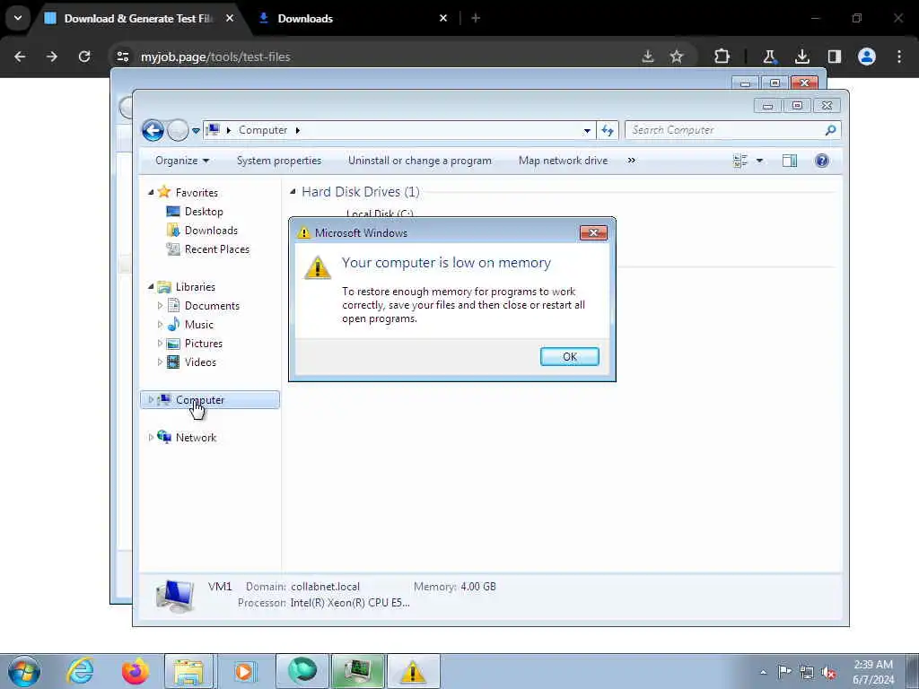Open Desktop in Favorites
The height and width of the screenshot is (689, 919).
(204, 212)
